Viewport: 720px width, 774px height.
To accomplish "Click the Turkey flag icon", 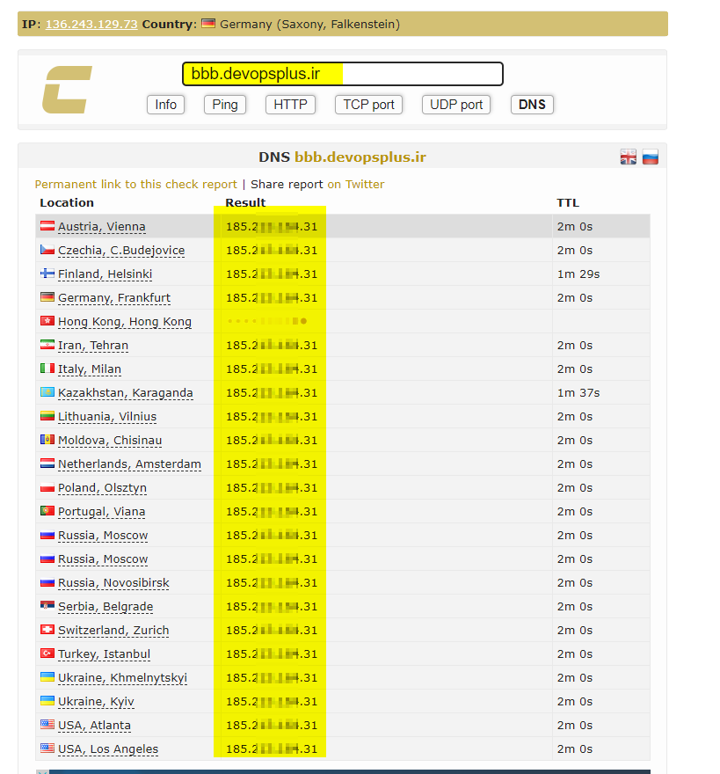I will (47, 654).
